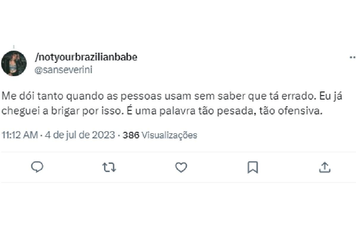Image resolution: width=356 pixels, height=237 pixels.
Task: Open the profile picture of /notyourbrazilianbabe
Action: point(14,63)
